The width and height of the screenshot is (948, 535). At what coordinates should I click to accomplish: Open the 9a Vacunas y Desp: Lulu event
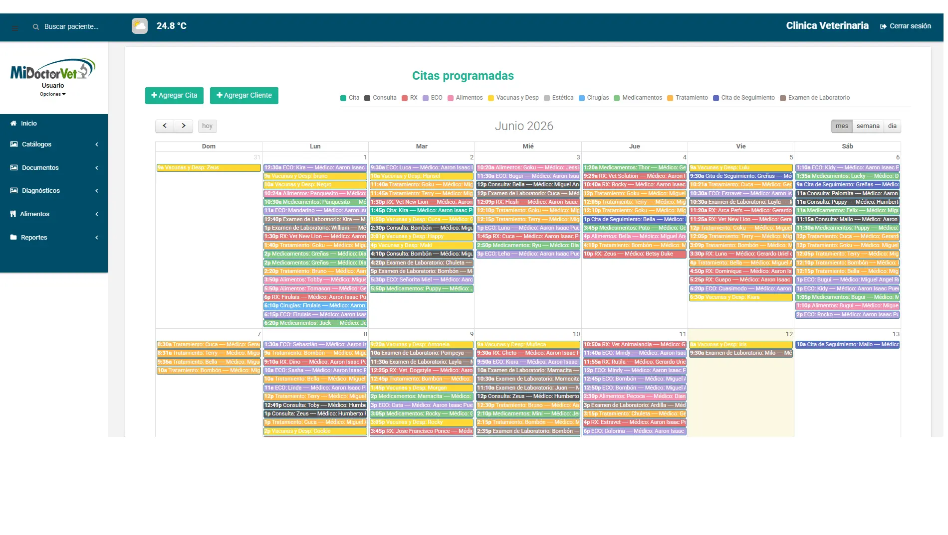click(x=741, y=168)
